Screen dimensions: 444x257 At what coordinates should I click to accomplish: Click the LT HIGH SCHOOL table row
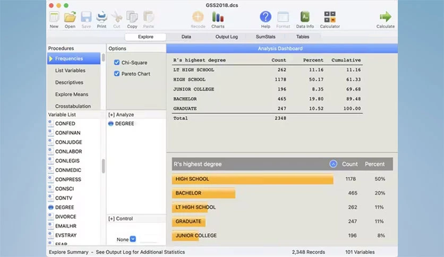click(x=267, y=70)
